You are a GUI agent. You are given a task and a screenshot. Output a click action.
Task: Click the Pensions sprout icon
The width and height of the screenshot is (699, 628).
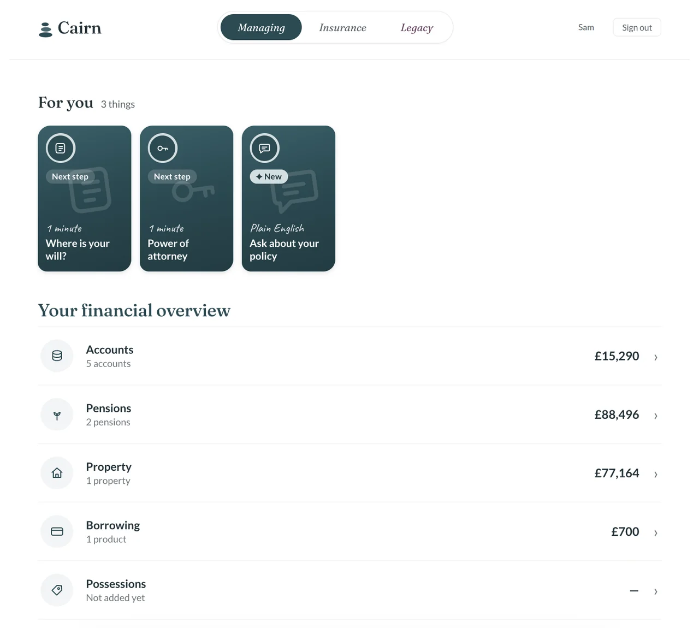click(x=57, y=414)
